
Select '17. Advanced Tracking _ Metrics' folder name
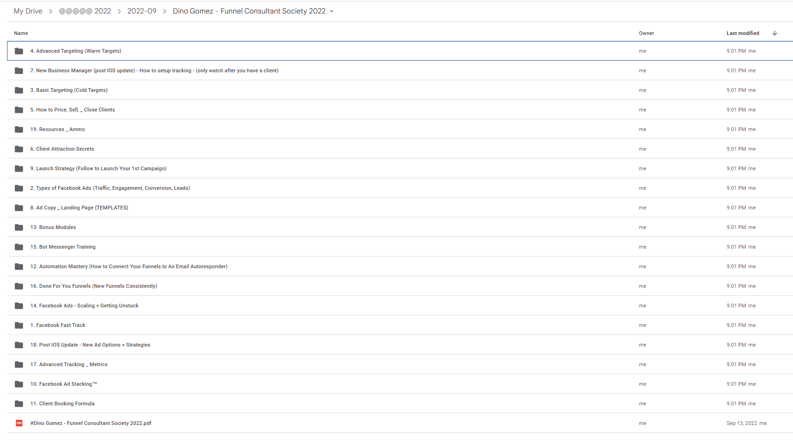pos(69,365)
